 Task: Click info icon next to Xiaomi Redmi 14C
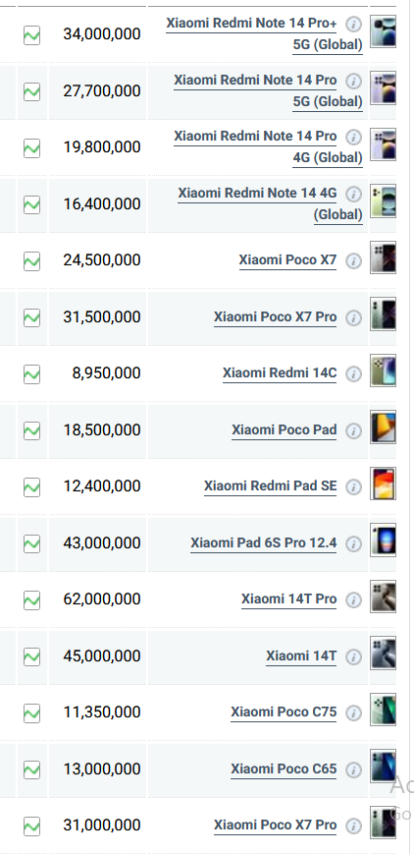353,374
